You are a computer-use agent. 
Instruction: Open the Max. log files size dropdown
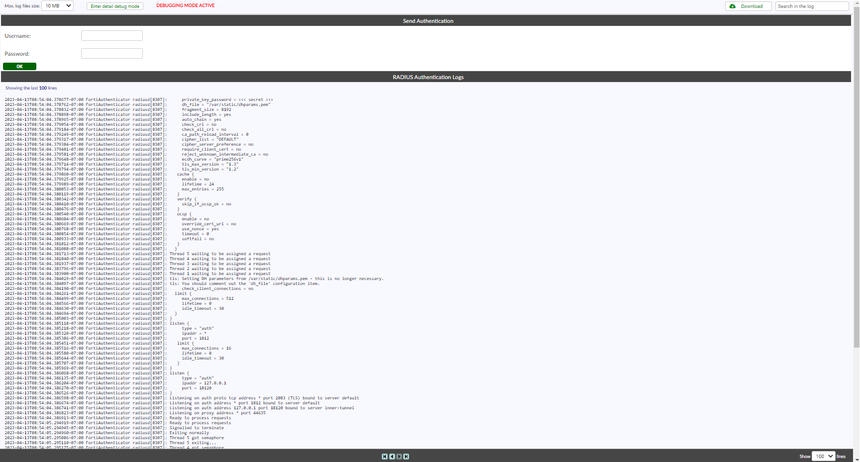[56, 6]
